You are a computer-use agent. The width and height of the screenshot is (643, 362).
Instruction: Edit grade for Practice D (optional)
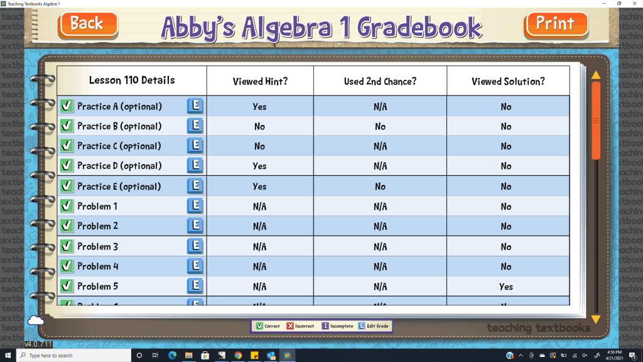click(x=195, y=165)
